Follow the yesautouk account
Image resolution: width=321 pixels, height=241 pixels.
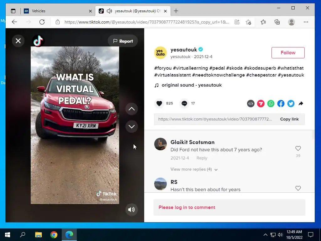(288, 53)
